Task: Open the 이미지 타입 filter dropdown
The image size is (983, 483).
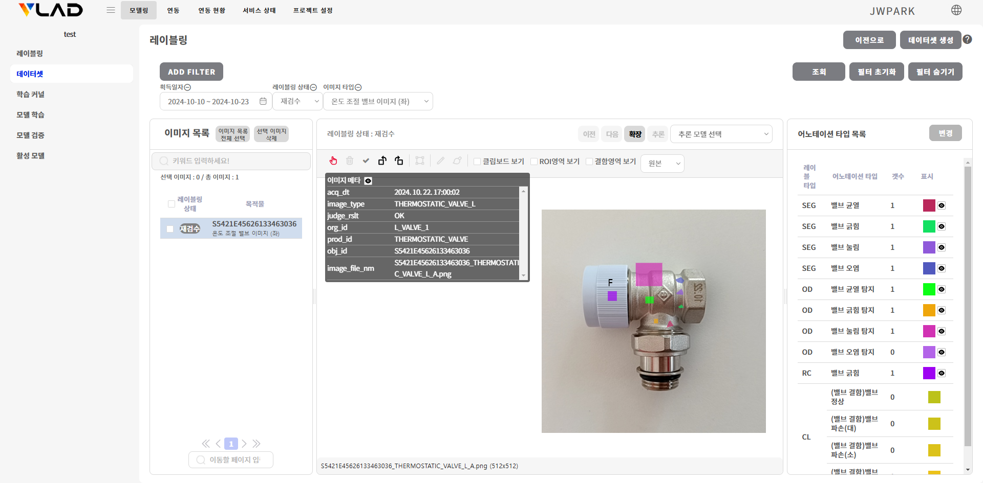Action: 378,101
